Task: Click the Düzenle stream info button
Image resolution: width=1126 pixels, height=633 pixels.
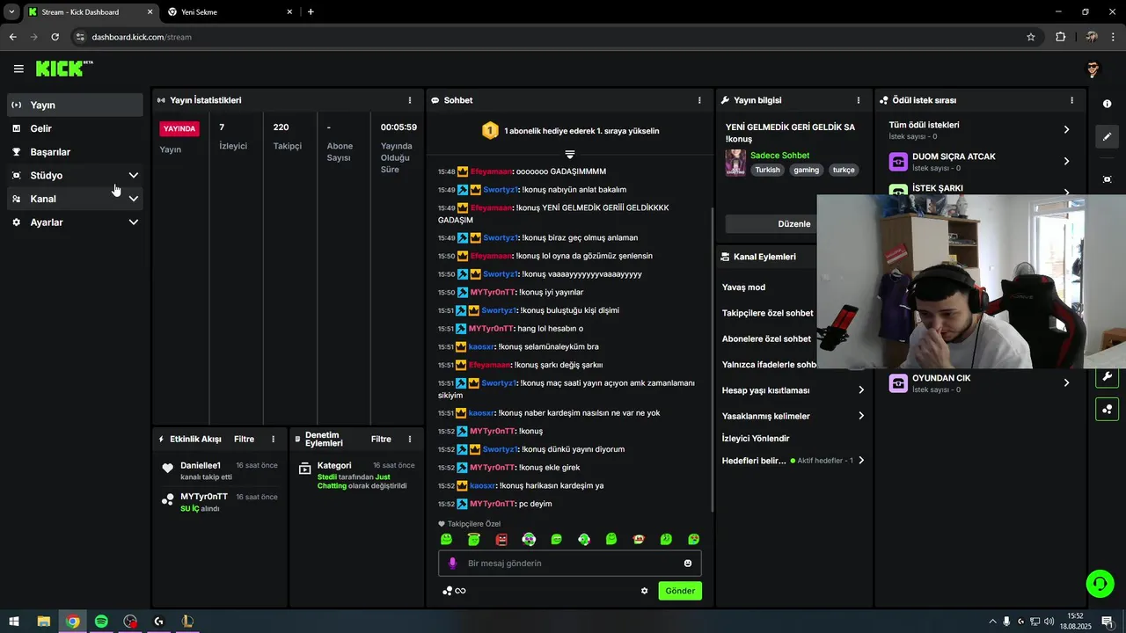Action: point(793,224)
